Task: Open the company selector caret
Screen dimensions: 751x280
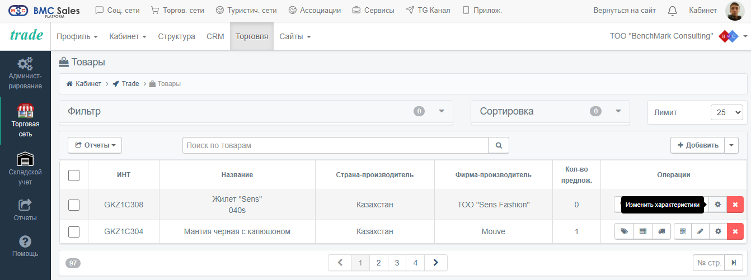Action: 745,36
